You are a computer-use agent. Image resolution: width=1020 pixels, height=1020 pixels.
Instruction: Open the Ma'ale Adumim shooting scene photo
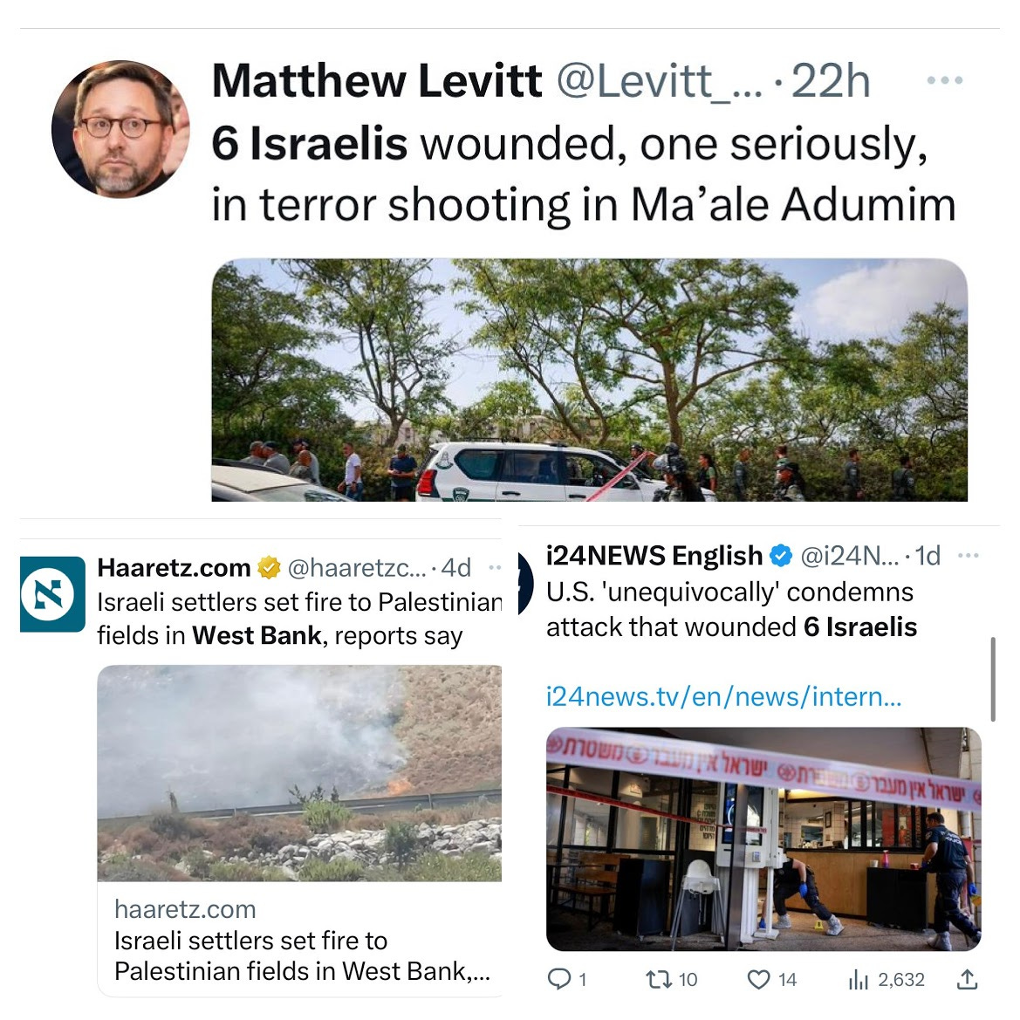click(589, 380)
